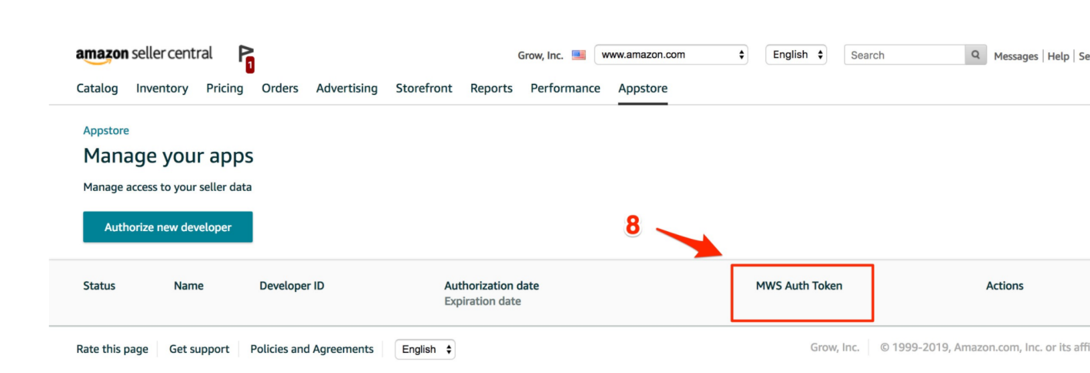Open the Help link
The height and width of the screenshot is (373, 1090).
(1058, 56)
